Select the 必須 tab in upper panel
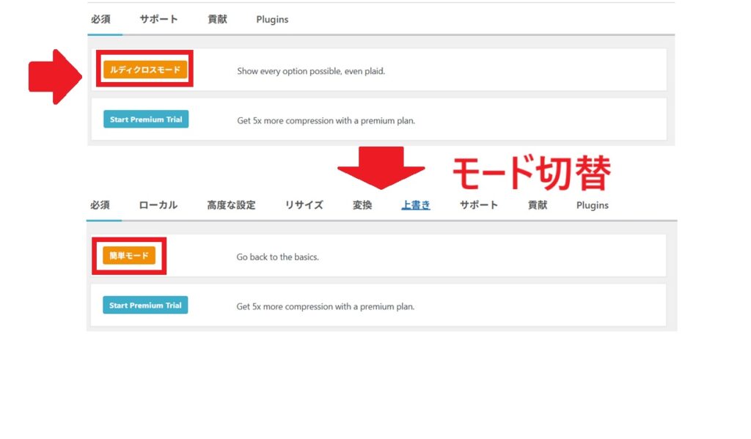 (x=100, y=19)
